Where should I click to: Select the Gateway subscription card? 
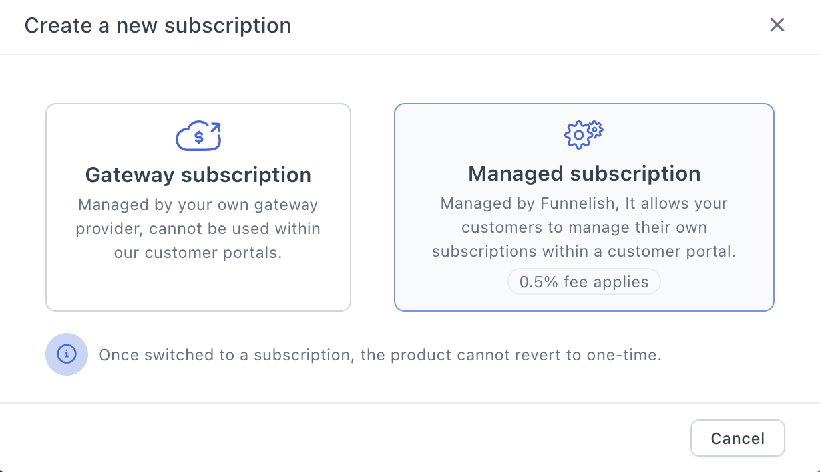coord(198,207)
